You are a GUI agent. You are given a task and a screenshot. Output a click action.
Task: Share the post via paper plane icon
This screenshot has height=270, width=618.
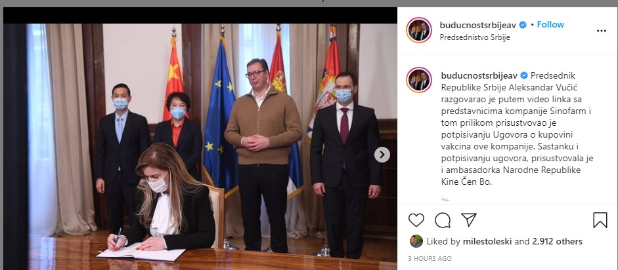(469, 220)
